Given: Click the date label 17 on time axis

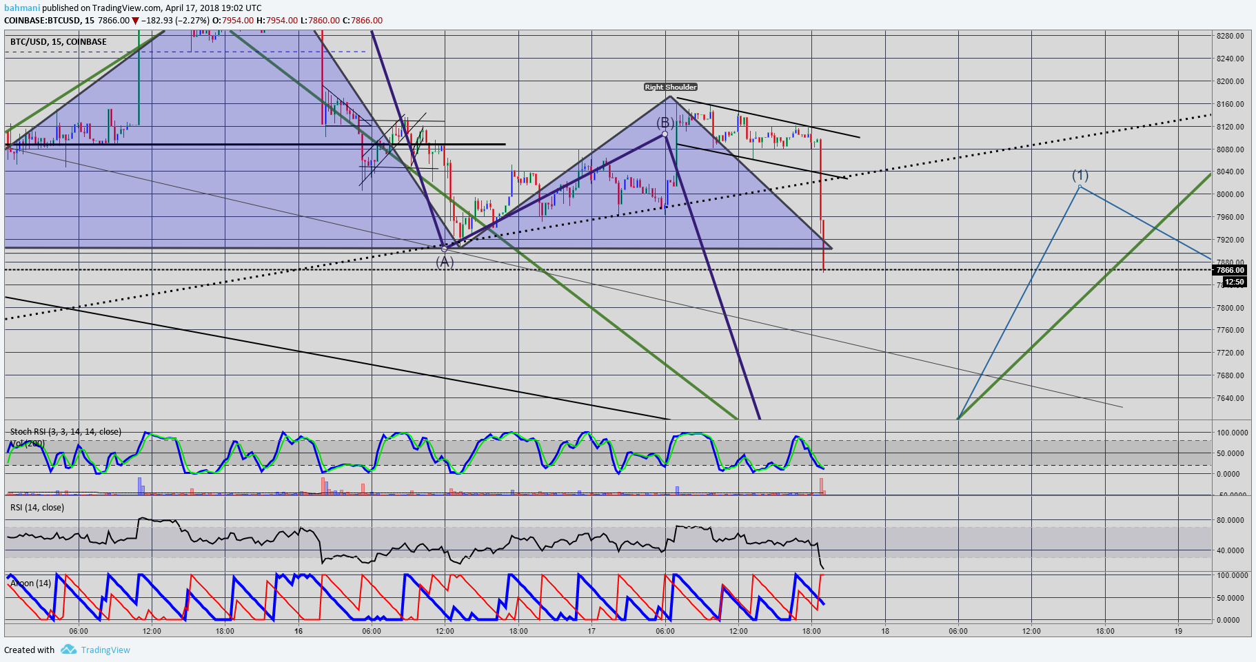Looking at the screenshot, I should 591,631.
